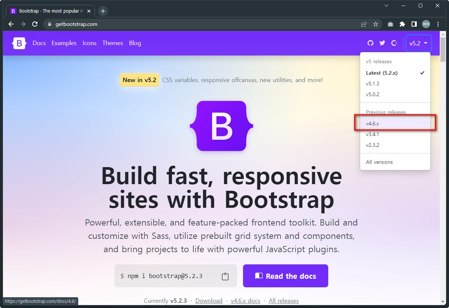Open the browser side panel icon
This screenshot has height=308, width=449.
tap(414, 24)
